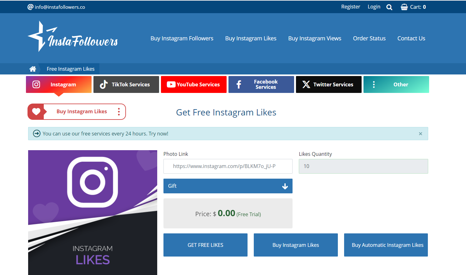
Task: Click the Photo Link label
Action: pos(176,154)
